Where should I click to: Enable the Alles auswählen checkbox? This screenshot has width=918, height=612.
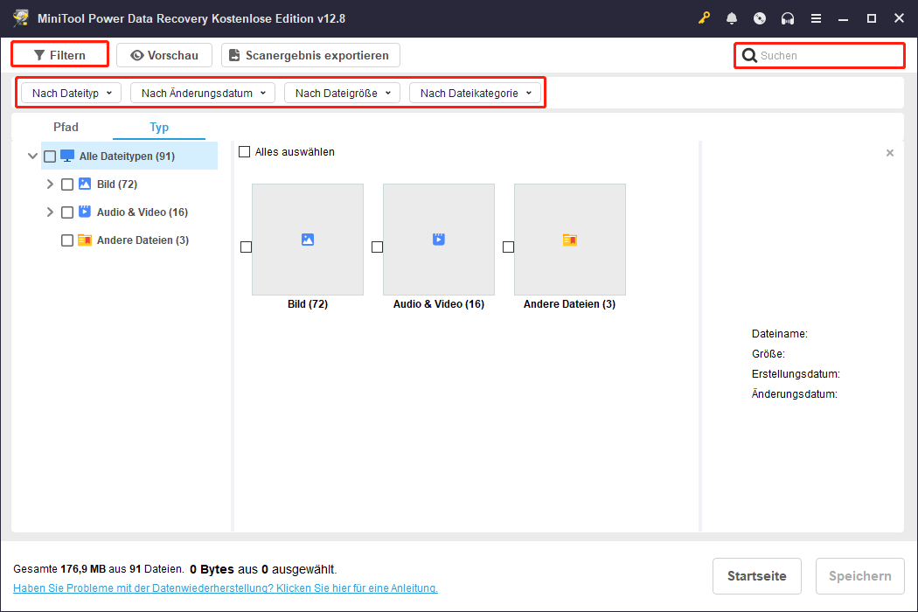245,151
